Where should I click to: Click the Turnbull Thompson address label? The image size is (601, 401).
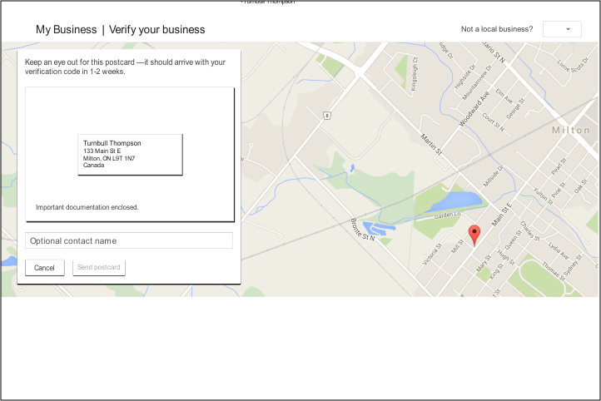(112, 143)
